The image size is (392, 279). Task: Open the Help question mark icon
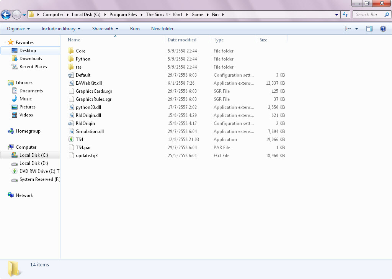pos(383,29)
